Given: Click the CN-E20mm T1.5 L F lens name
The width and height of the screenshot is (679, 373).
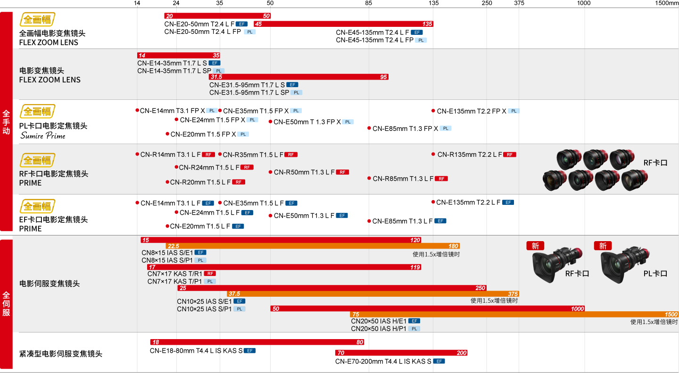Looking at the screenshot, I should [x=200, y=227].
